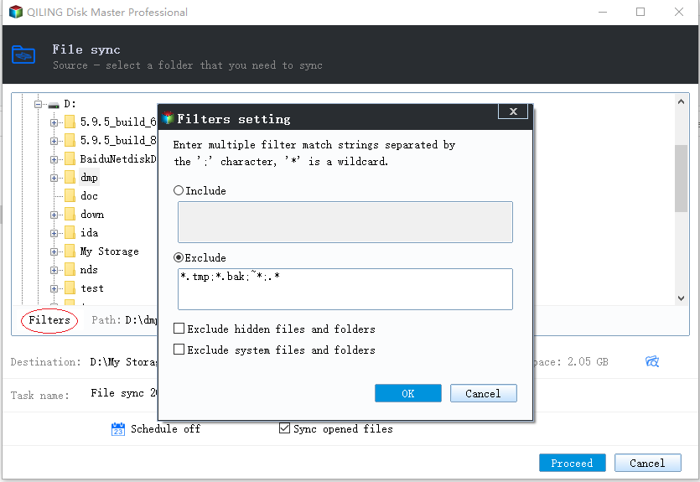Viewport: 700px width, 482px height.
Task: Click the Destination path D:\My Stora
Action: (124, 362)
